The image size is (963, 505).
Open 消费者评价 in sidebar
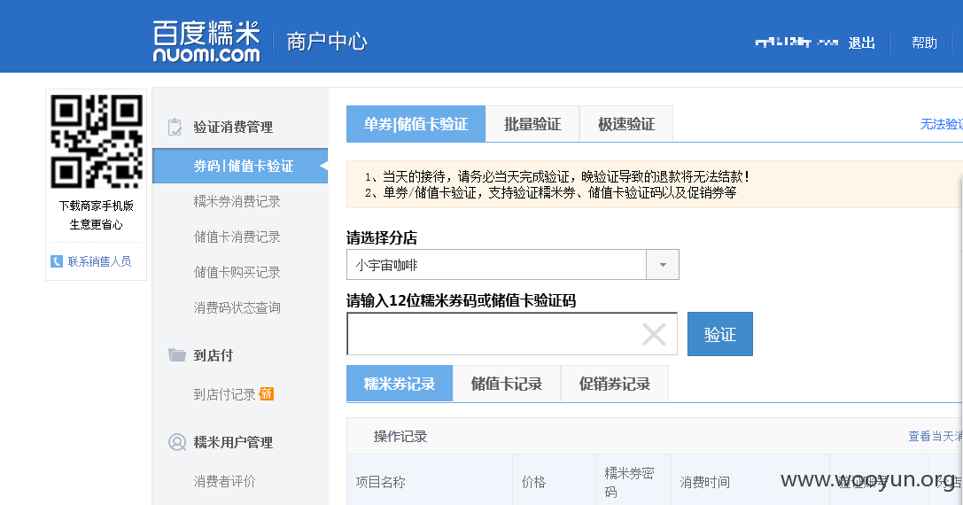(x=224, y=482)
